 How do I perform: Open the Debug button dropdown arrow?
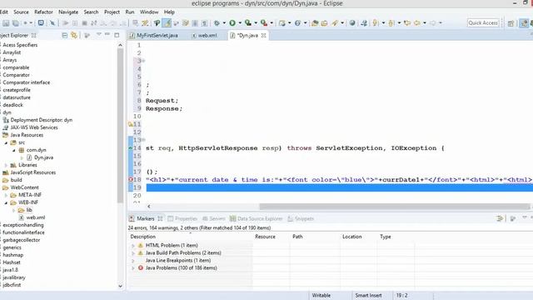[224, 23]
